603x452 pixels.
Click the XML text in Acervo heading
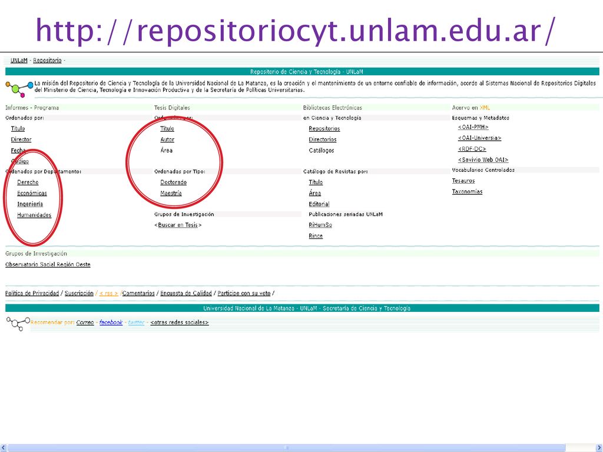click(485, 108)
